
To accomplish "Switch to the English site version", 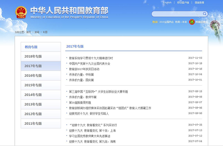I will 167,3.
